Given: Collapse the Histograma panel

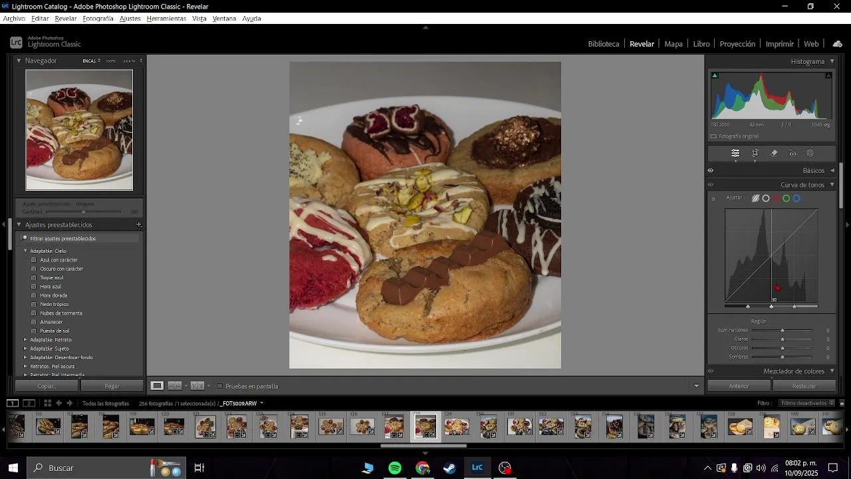Looking at the screenshot, I should [832, 61].
